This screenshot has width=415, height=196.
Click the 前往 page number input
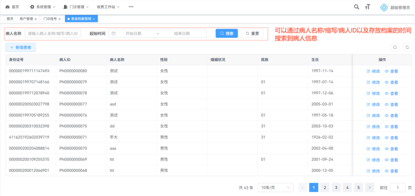tap(398, 188)
